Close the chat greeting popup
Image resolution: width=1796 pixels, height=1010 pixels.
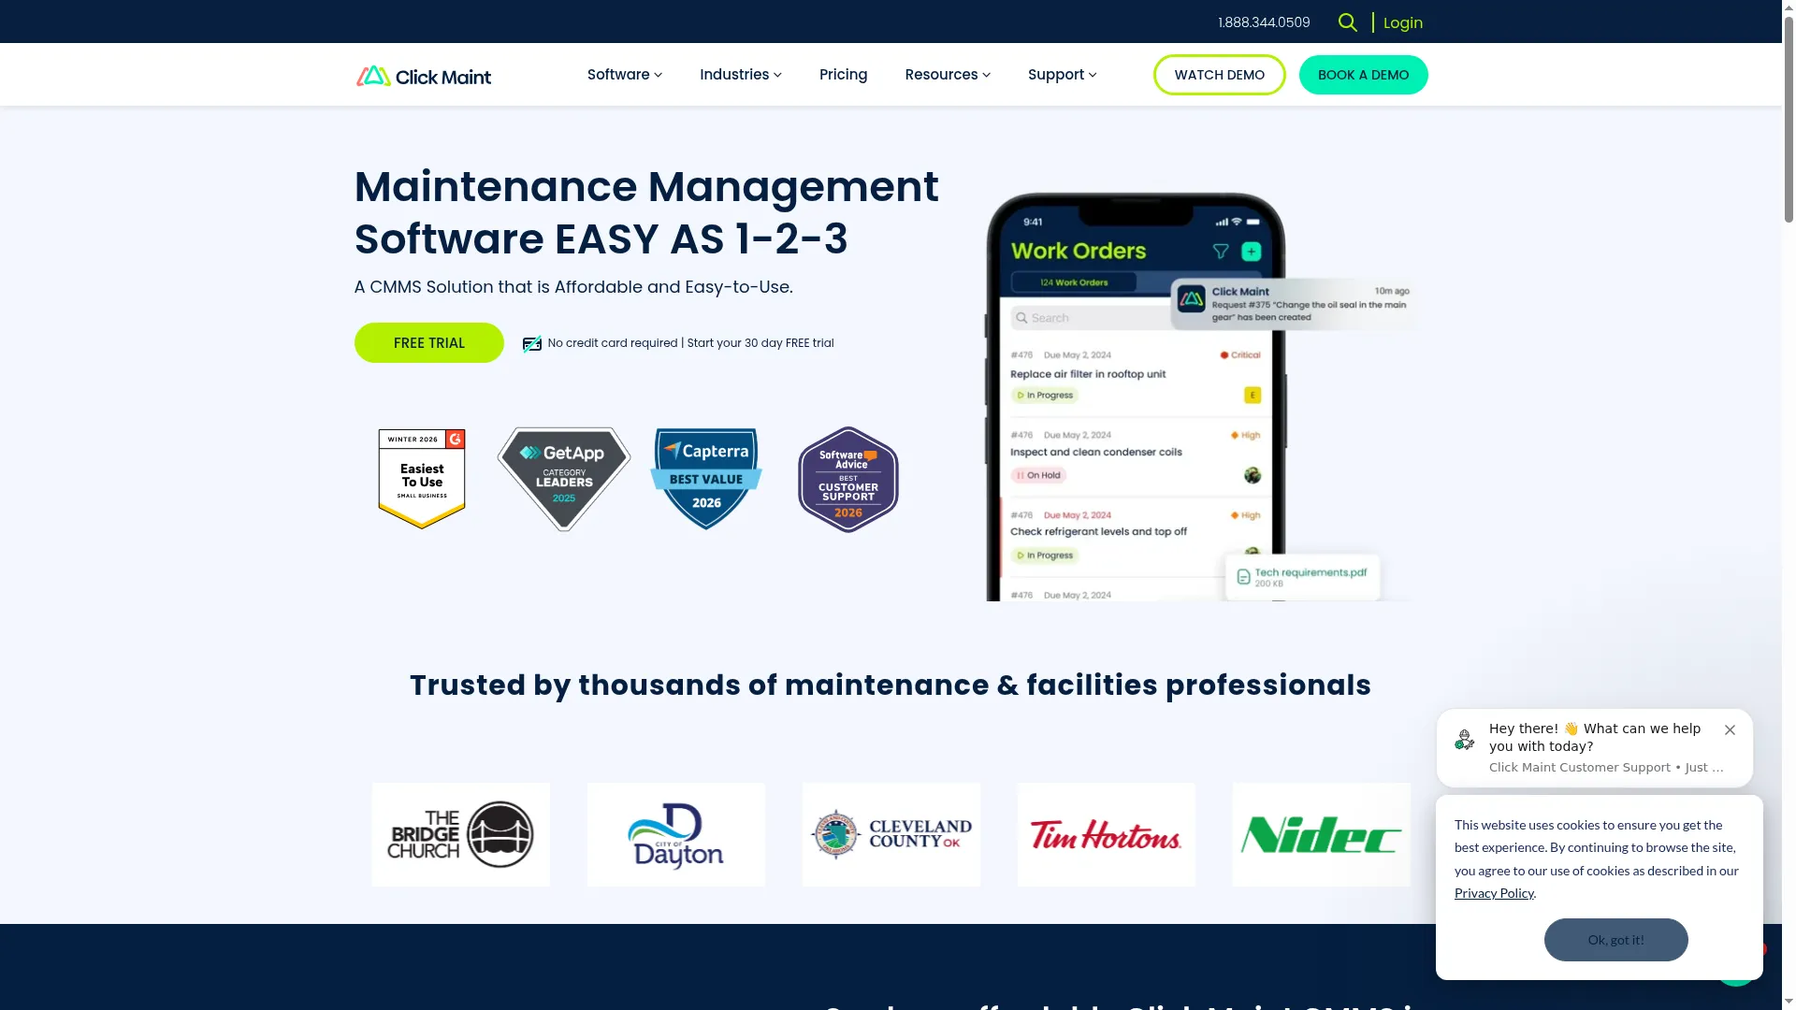pyautogui.click(x=1730, y=730)
